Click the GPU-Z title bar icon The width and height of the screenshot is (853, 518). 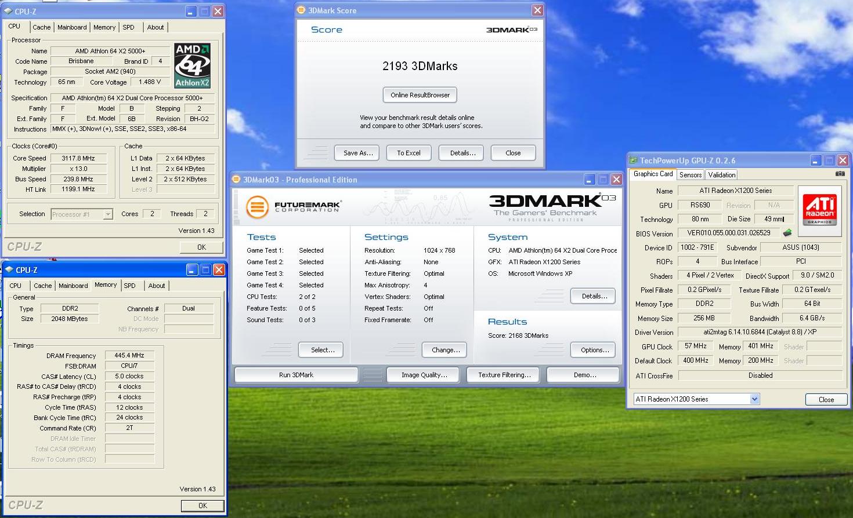point(633,160)
